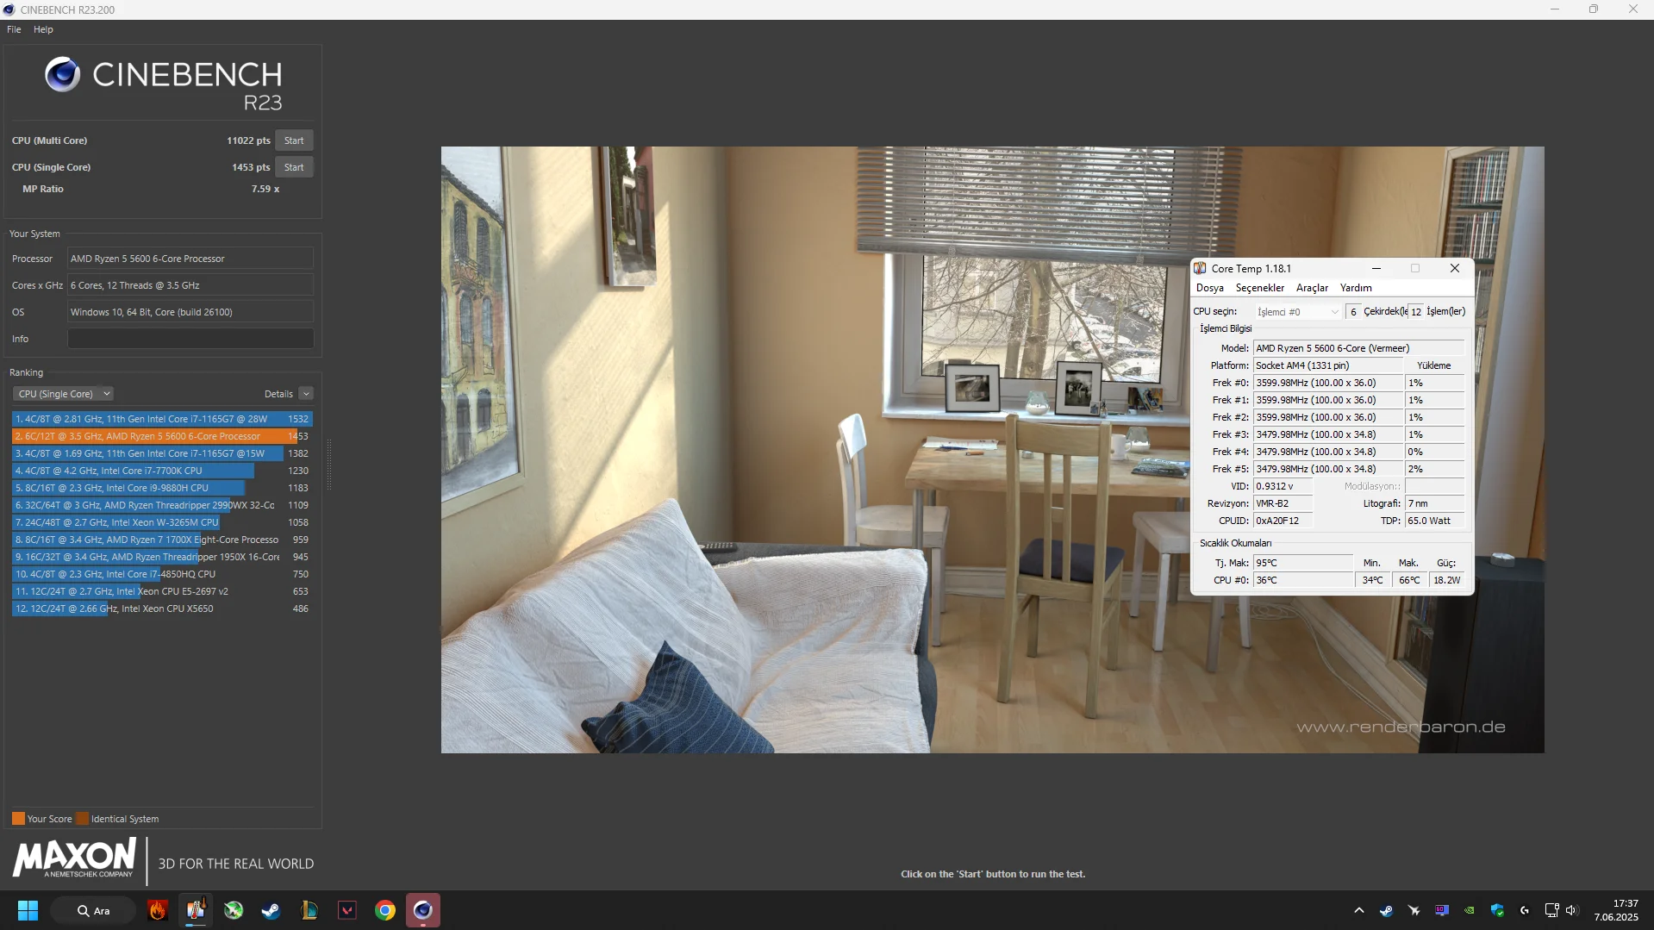
Task: Select the Xeon E5-2697 v2 ranking row
Action: [x=162, y=591]
